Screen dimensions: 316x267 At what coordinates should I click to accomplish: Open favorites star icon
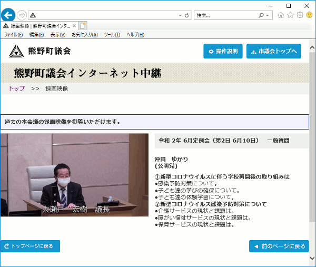[x=290, y=15]
